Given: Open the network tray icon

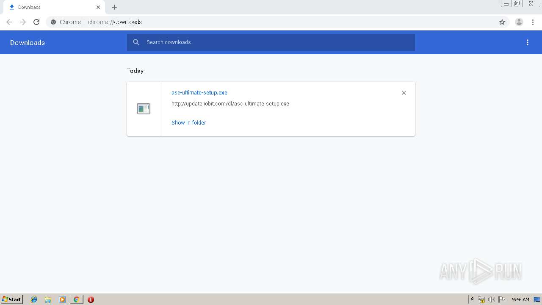Looking at the screenshot, I should point(481,299).
